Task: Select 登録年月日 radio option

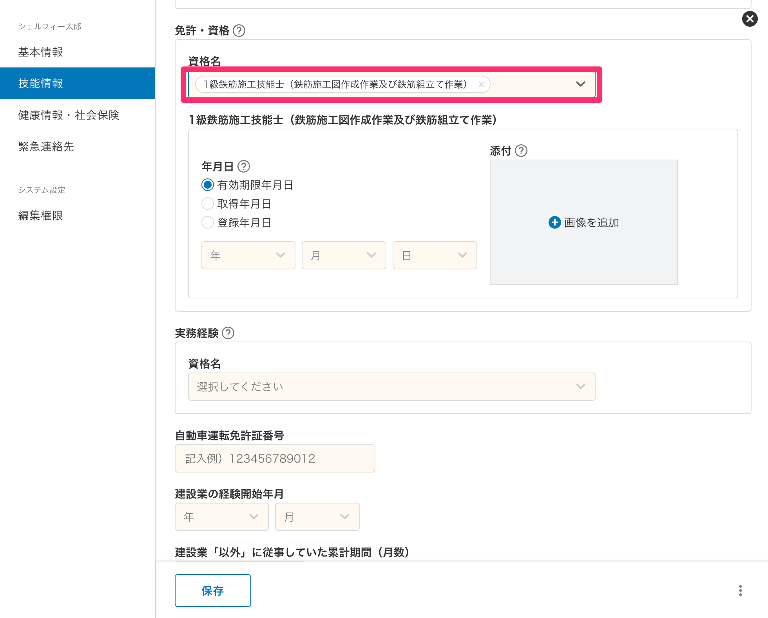Action: tap(208, 222)
